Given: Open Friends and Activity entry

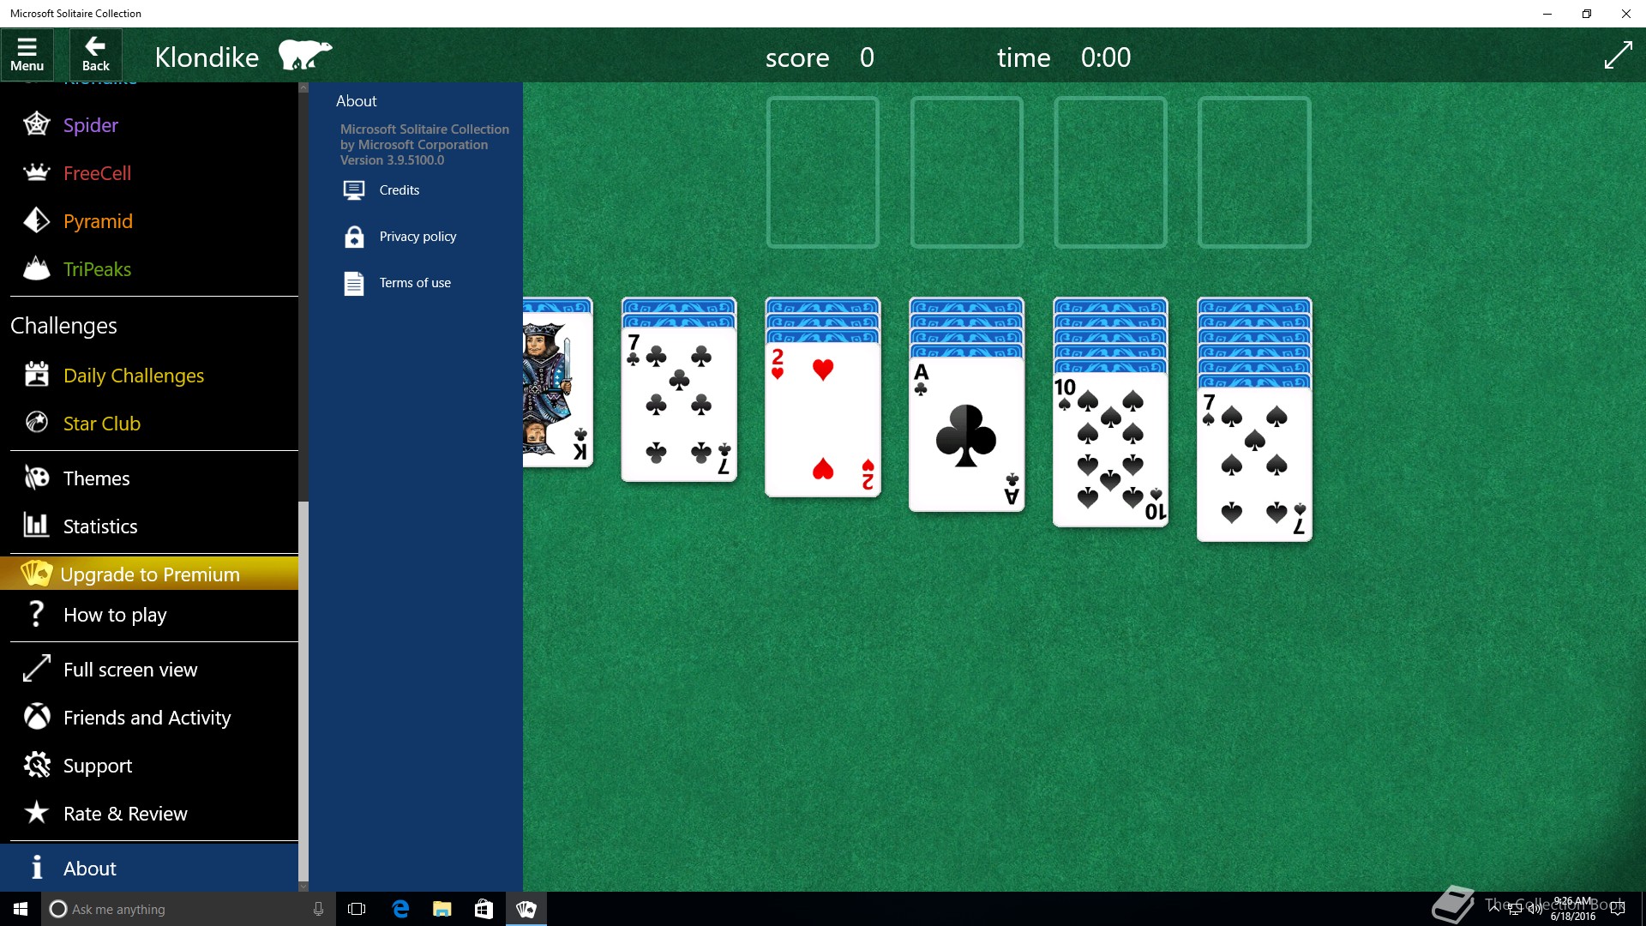Looking at the screenshot, I should (149, 718).
